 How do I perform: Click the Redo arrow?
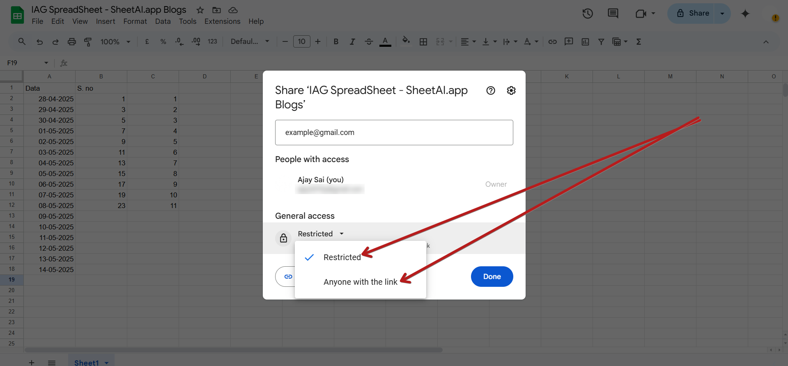pyautogui.click(x=55, y=41)
